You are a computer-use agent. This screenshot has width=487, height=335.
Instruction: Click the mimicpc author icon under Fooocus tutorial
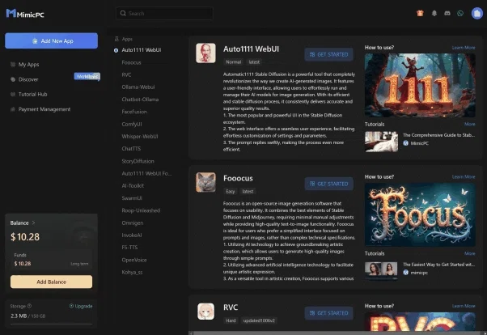coord(405,273)
